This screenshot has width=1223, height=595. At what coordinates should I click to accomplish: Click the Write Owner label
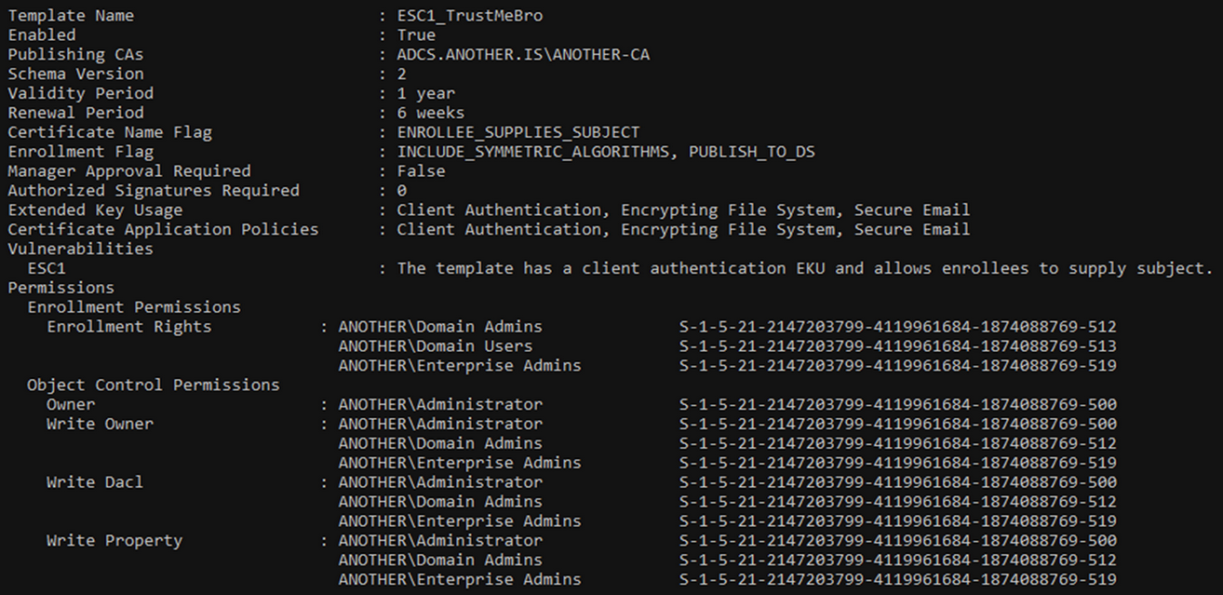coord(101,424)
